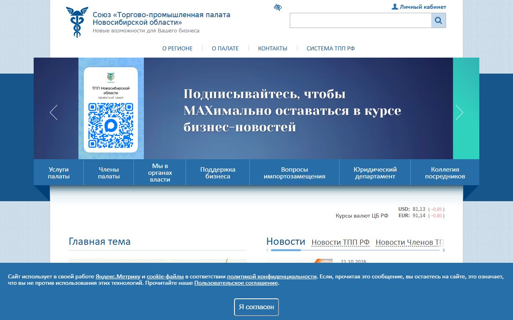
Task: Switch to Новости Членов ТПП tab
Action: click(410, 242)
